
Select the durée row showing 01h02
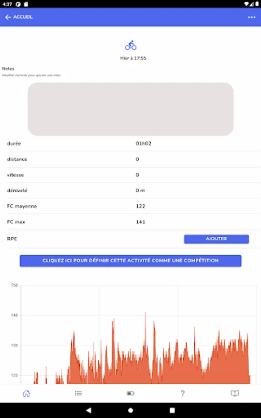click(133, 144)
